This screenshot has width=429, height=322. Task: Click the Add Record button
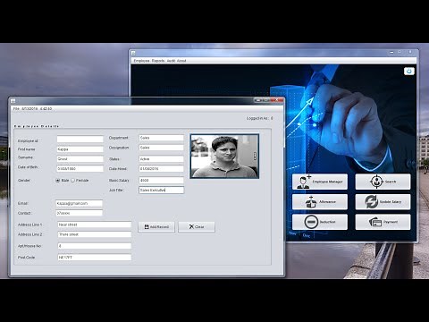pos(156,227)
